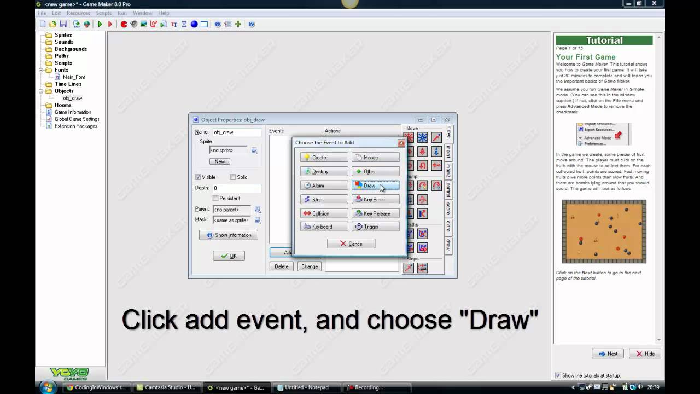The image size is (700, 394).
Task: Select the Step Avoiding action icon
Action: pyautogui.click(x=423, y=268)
